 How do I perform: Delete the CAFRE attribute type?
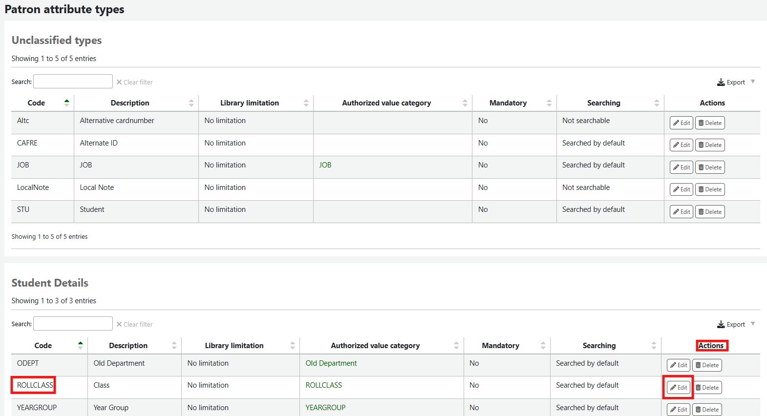pyautogui.click(x=710, y=145)
